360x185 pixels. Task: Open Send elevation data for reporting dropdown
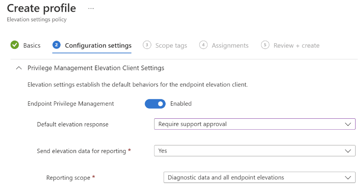click(255, 151)
